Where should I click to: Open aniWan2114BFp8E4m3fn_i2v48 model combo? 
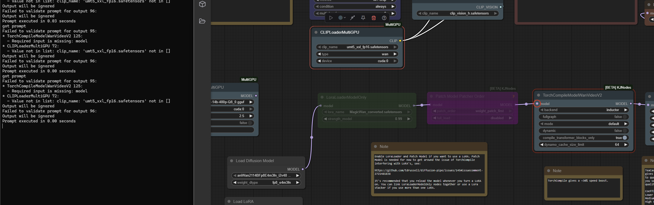click(266, 176)
